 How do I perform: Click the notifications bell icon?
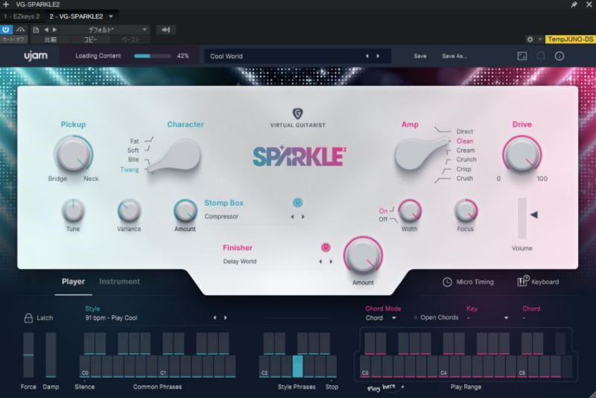click(541, 56)
